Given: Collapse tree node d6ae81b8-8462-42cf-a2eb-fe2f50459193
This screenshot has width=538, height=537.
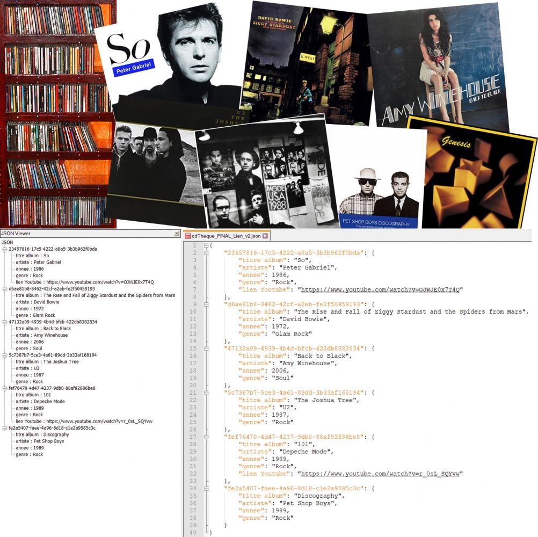Looking at the screenshot, I should coord(4,289).
